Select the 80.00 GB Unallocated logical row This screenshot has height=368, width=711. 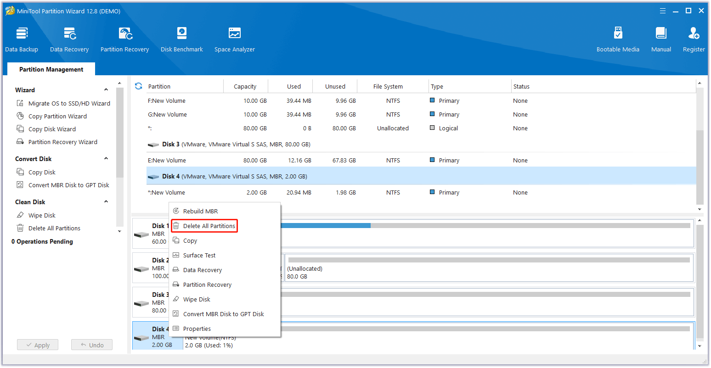tap(421, 128)
